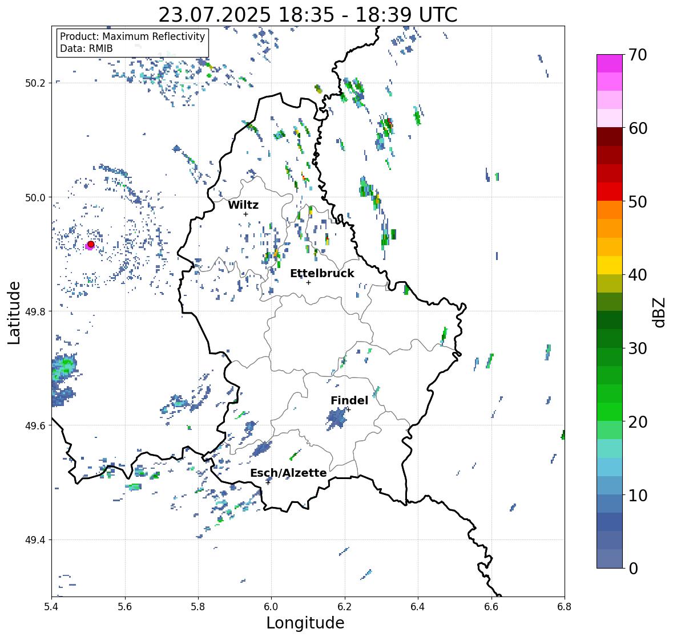The width and height of the screenshot is (673, 637).
Task: Click the 40 tick on the colorbar
Action: [x=638, y=275]
